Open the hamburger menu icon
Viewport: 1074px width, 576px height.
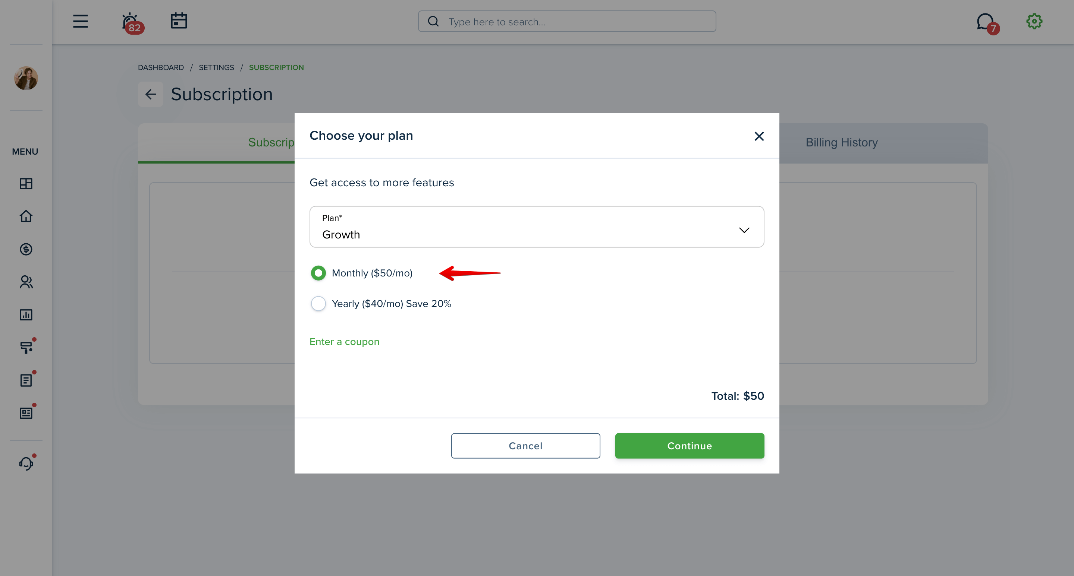click(81, 21)
